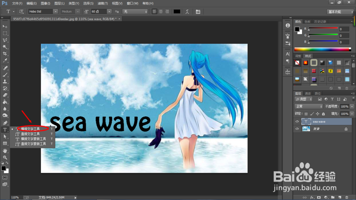Toggle Quick Mask mode
Image resolution: width=356 pixels, height=200 pixels.
(x=5, y=178)
